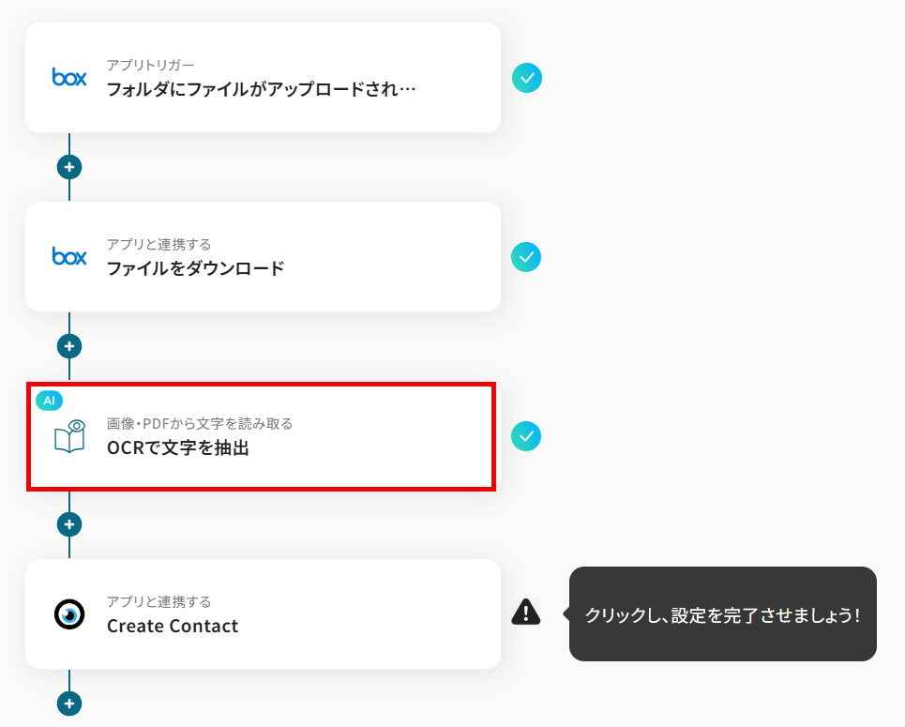Click green checkmark next to OCR step
This screenshot has width=905, height=727.
(x=526, y=436)
